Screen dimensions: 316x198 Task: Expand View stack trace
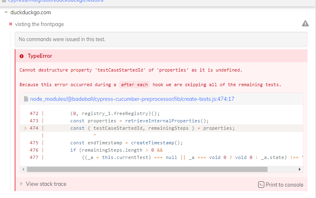(x=46, y=184)
